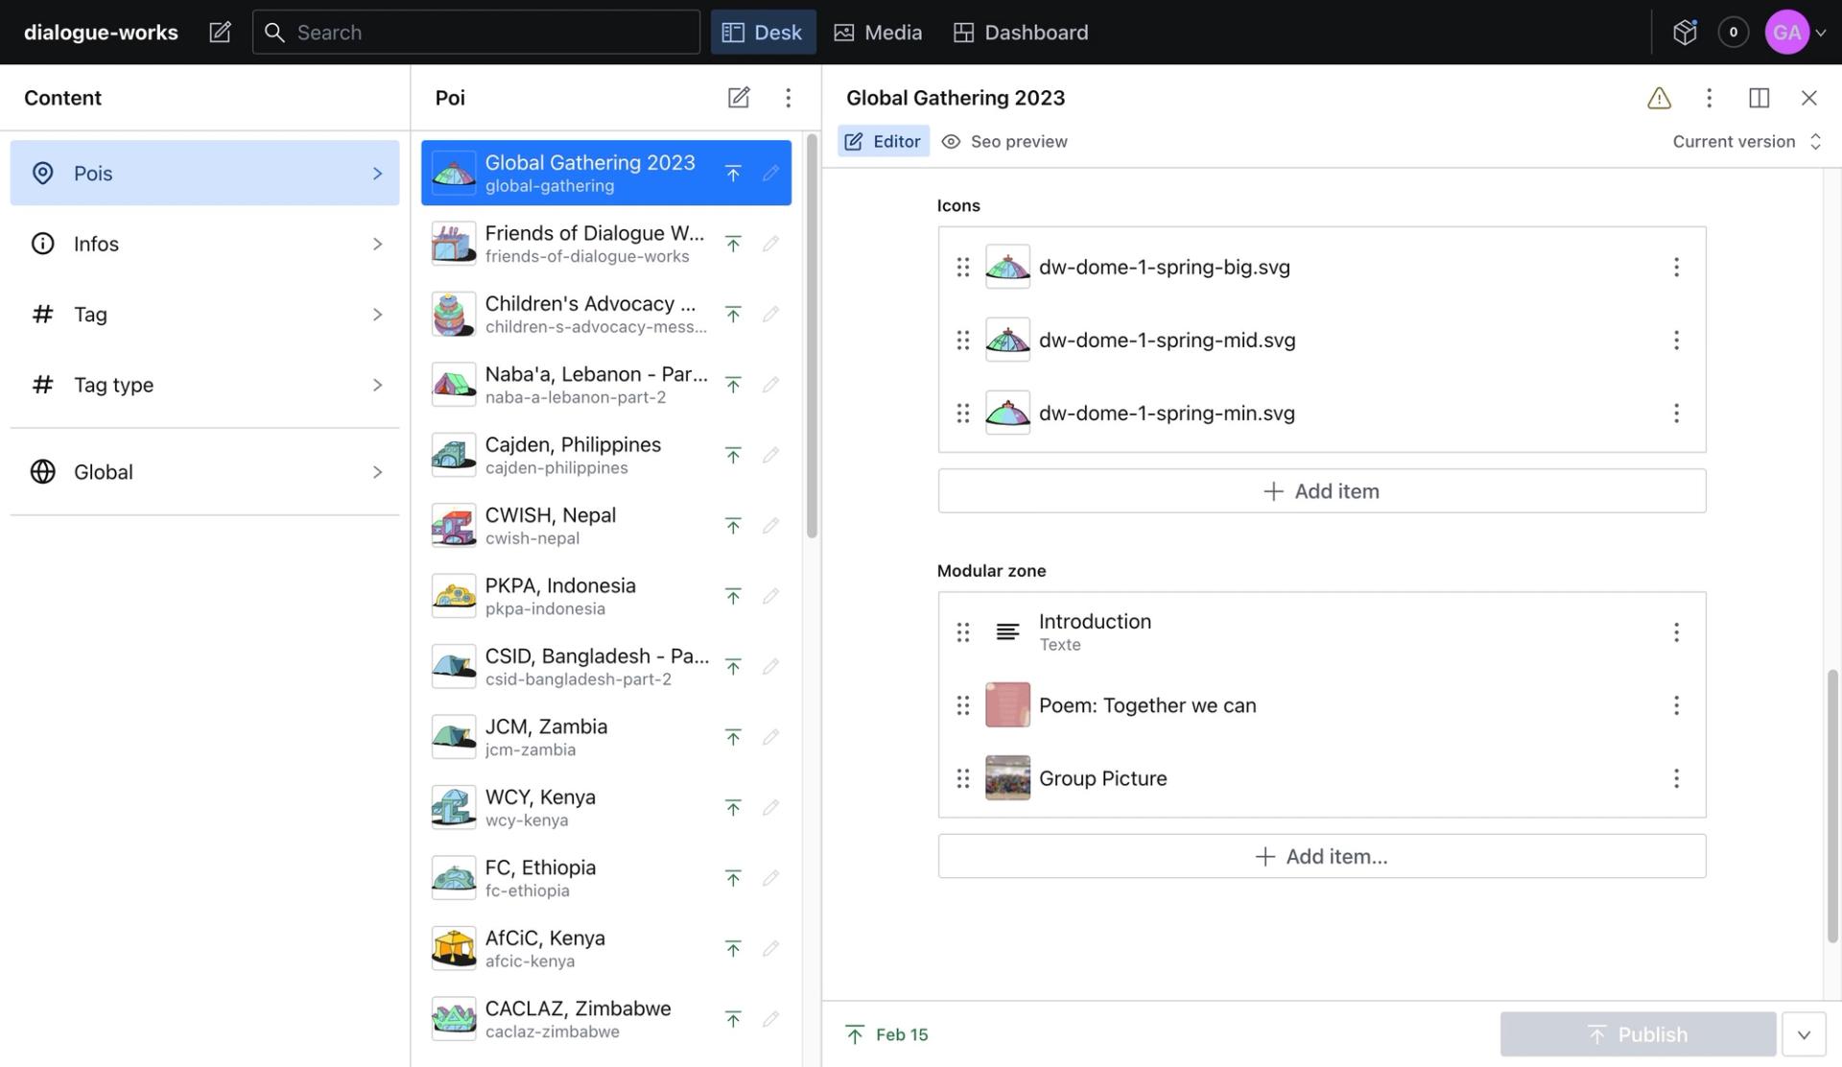Click Add item... under Modular zone
The image size is (1842, 1067).
pos(1322,857)
